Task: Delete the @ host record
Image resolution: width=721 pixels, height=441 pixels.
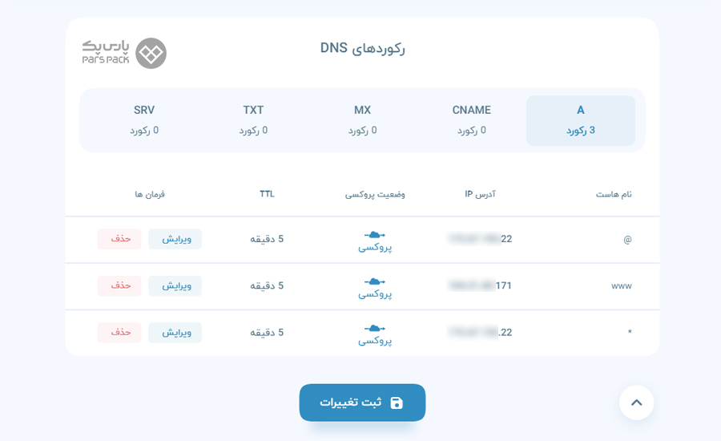Action: (119, 239)
